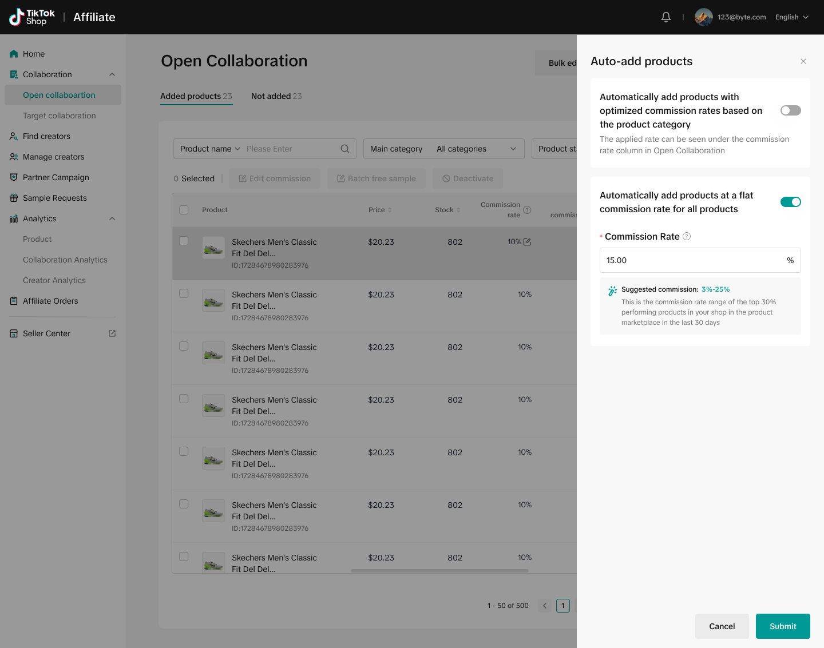Click the Commission Rate input field
Screen dimensions: 824x648
click(x=692, y=260)
